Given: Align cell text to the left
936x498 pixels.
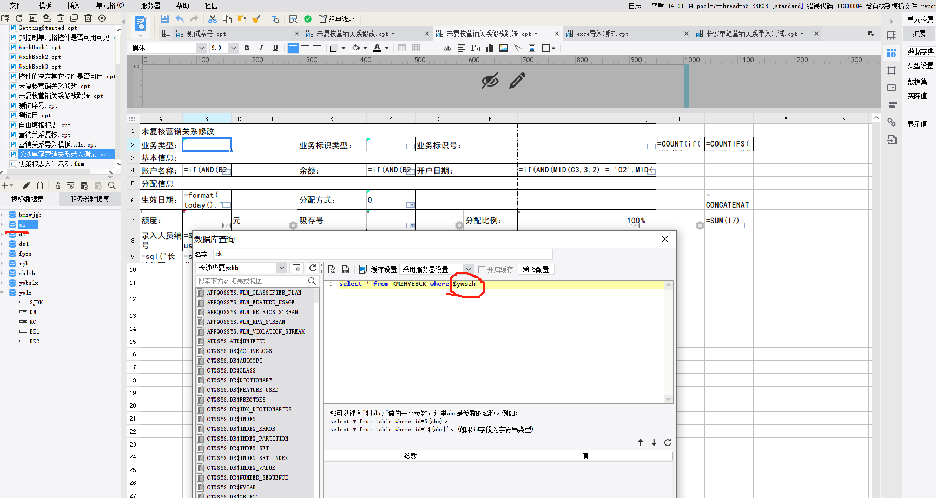Looking at the screenshot, I should [293, 48].
